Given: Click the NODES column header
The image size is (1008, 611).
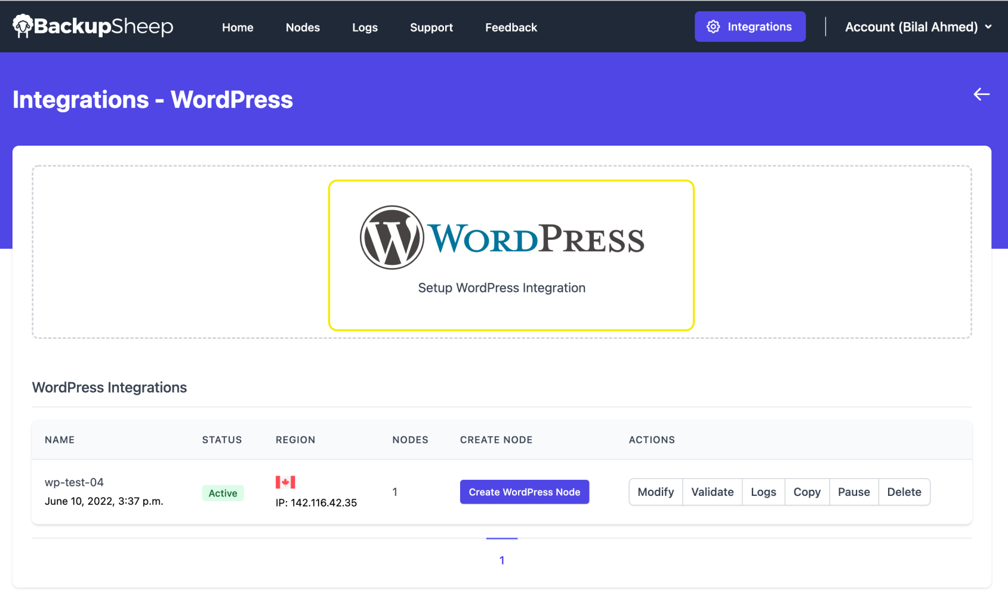Looking at the screenshot, I should tap(410, 440).
